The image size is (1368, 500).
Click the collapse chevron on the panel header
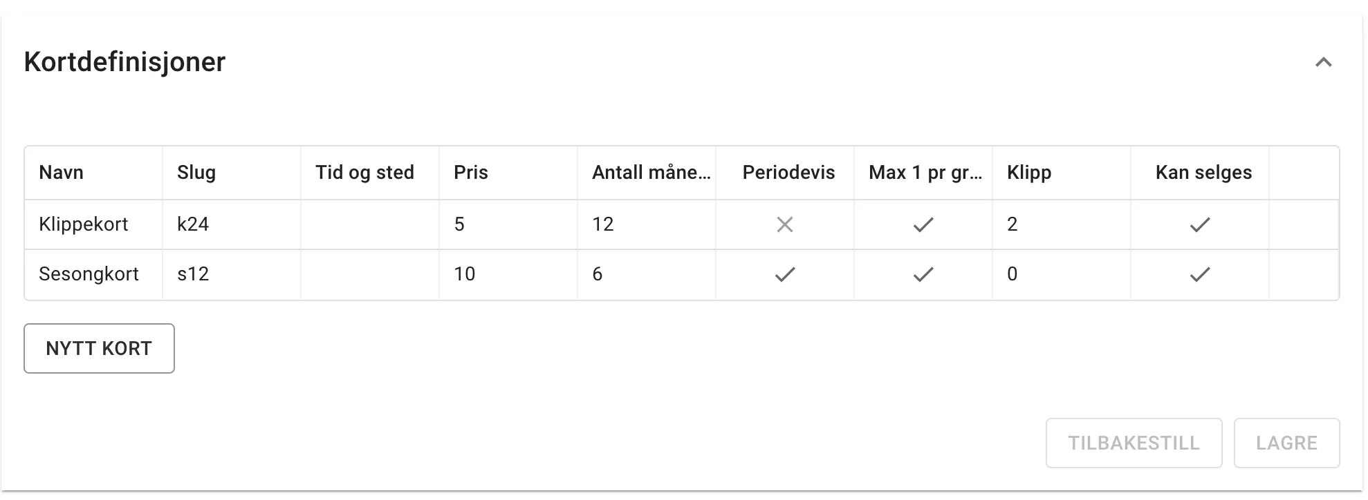pos(1324,62)
